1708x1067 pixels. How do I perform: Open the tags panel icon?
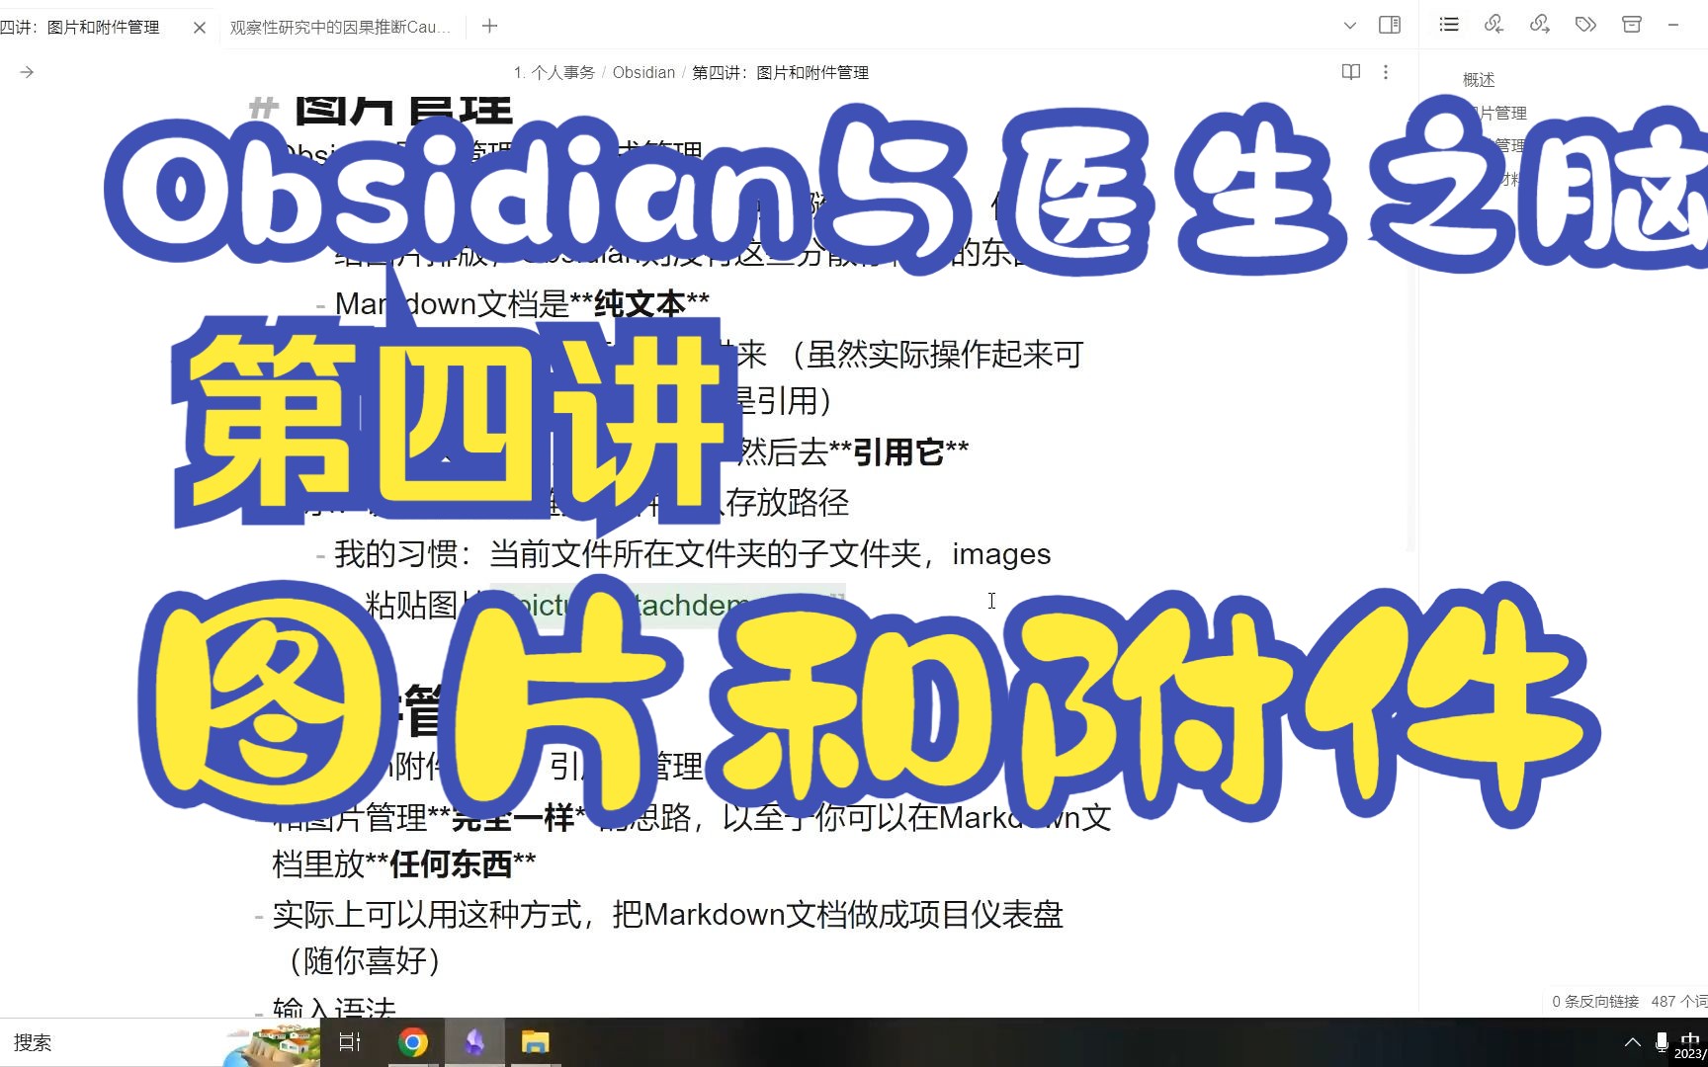click(x=1585, y=25)
